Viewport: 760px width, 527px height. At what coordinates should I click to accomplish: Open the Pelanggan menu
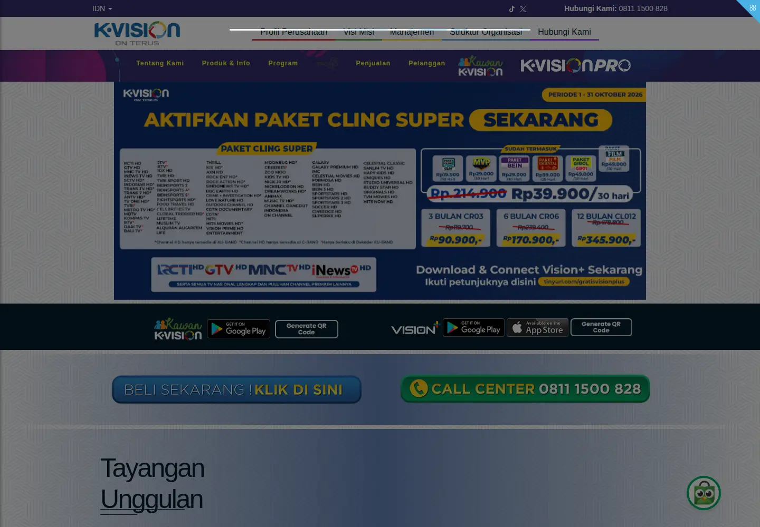[426, 63]
